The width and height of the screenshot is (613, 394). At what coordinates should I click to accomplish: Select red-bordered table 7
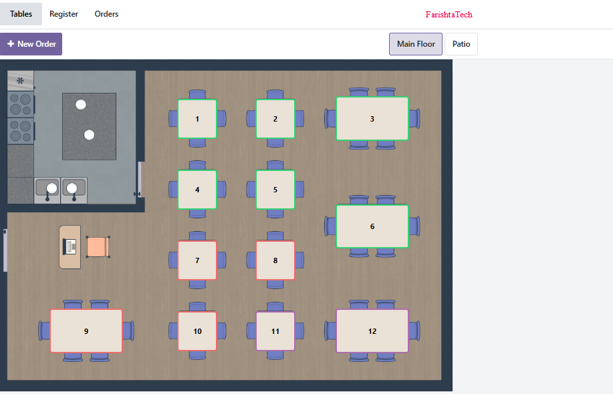click(x=197, y=260)
